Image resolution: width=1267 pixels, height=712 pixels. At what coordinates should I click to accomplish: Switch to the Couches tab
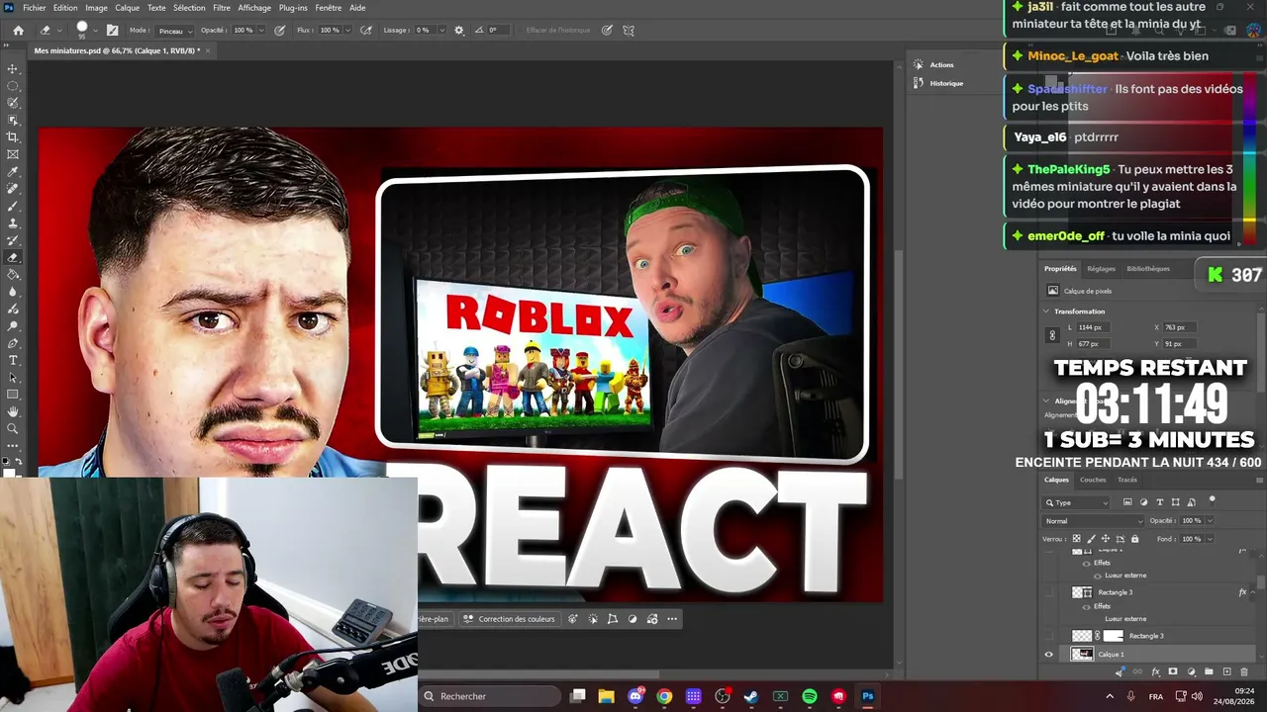tap(1093, 480)
